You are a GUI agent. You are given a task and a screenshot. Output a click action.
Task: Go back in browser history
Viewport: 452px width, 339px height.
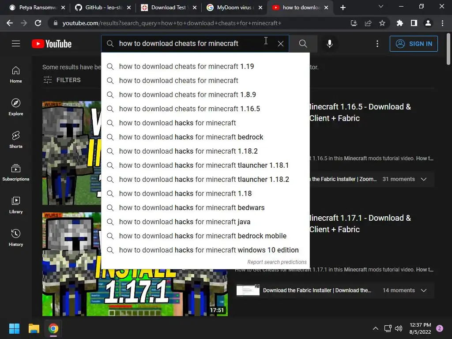(x=10, y=23)
